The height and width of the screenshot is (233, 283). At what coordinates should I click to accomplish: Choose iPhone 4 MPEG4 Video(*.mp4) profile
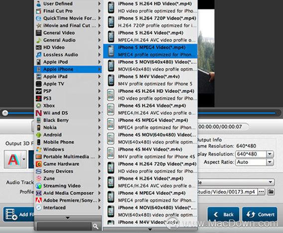pyautogui.click(x=150, y=197)
